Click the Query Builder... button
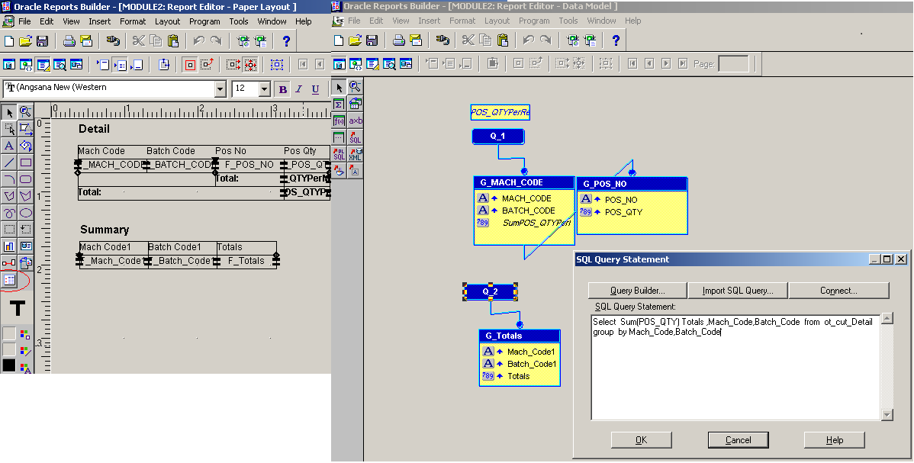The image size is (914, 463). click(637, 291)
